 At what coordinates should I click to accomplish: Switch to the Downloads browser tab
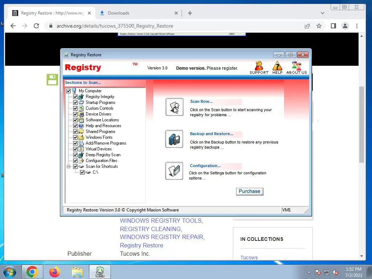(138, 13)
